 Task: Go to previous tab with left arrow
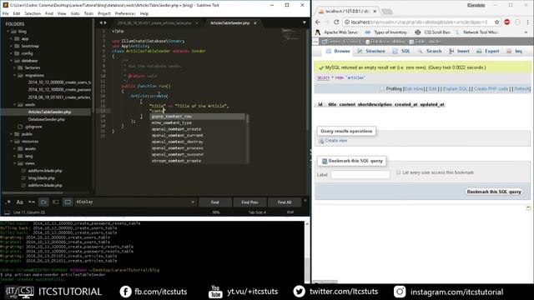coord(101,22)
